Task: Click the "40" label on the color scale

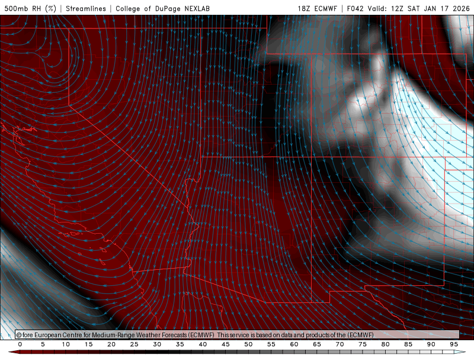Action: tap(203, 344)
